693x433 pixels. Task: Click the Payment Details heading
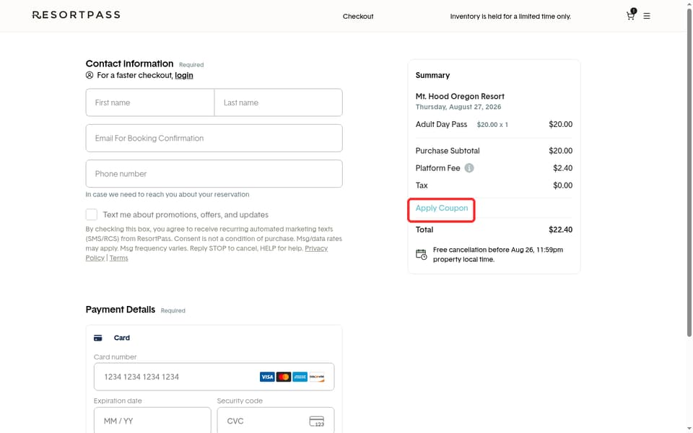[121, 310]
